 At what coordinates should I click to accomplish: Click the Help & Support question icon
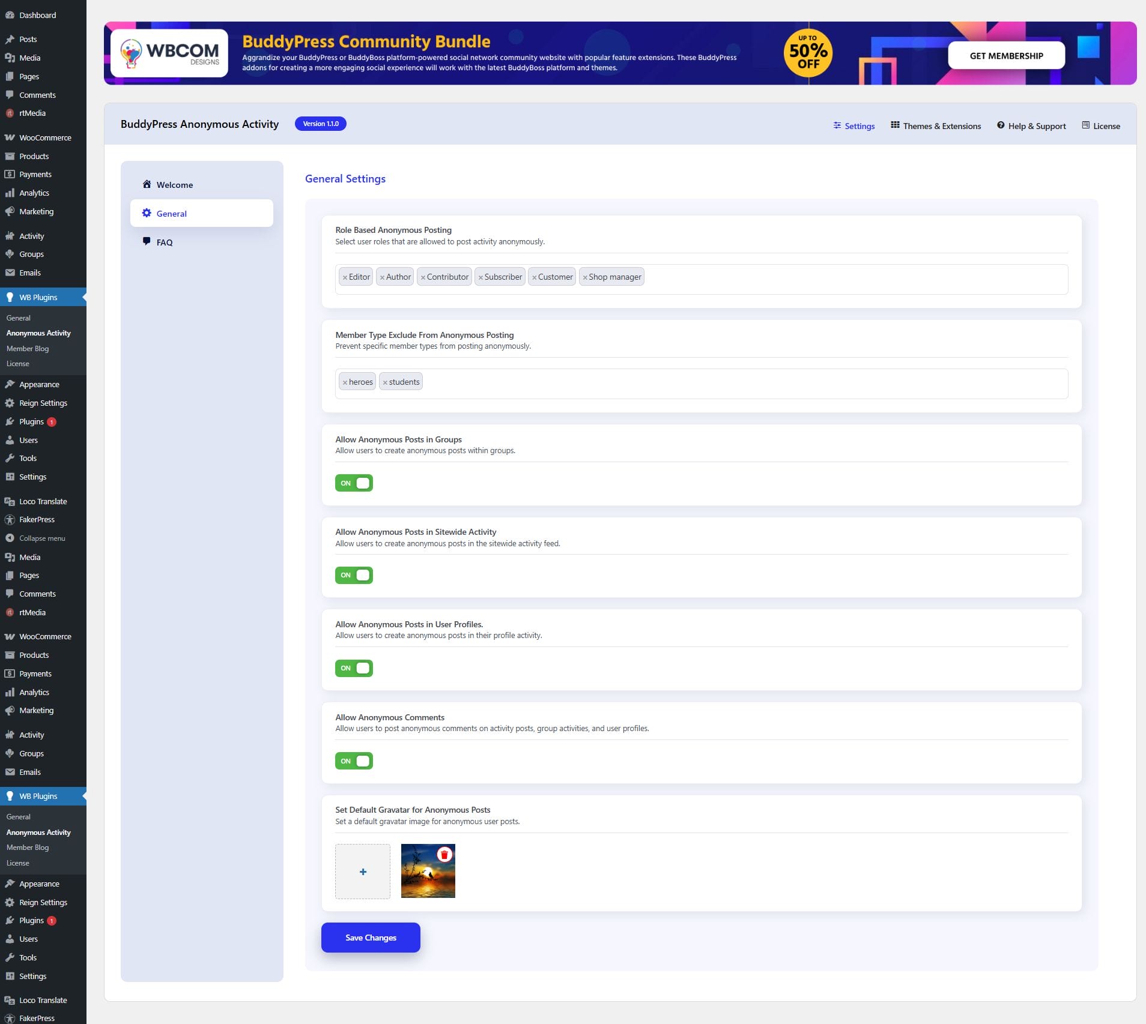pyautogui.click(x=1001, y=125)
